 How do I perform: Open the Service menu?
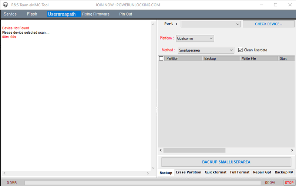(x=10, y=14)
